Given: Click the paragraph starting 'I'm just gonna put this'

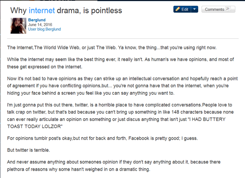Looking at the screenshot, I should 120,116.
